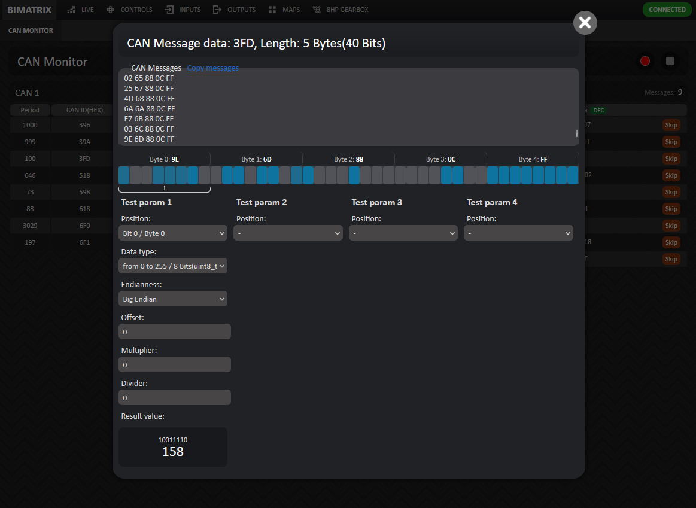The width and height of the screenshot is (696, 508).
Task: Click the Offset input field
Action: pyautogui.click(x=174, y=331)
